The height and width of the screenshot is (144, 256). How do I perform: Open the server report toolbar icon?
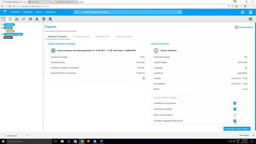50,19
